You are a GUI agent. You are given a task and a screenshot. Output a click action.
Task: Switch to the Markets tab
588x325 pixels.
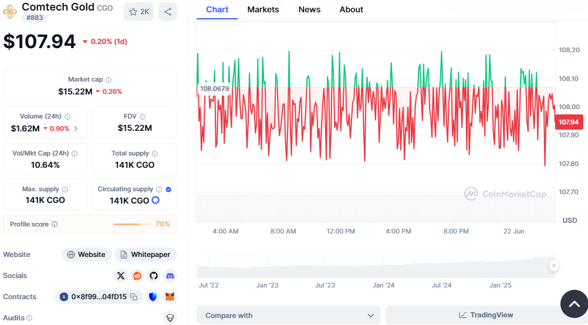263,10
